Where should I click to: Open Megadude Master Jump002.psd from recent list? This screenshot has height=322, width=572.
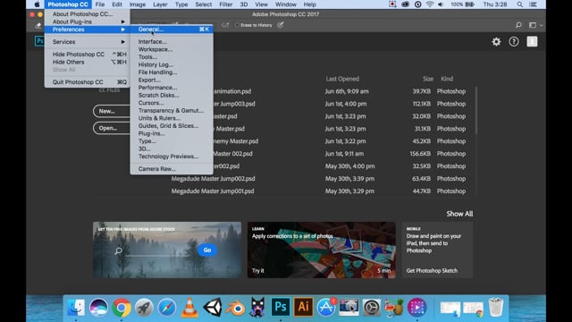pos(213,179)
